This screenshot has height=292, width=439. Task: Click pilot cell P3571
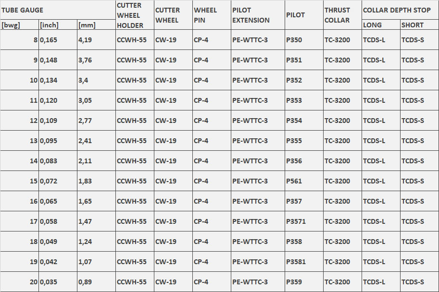click(304, 221)
